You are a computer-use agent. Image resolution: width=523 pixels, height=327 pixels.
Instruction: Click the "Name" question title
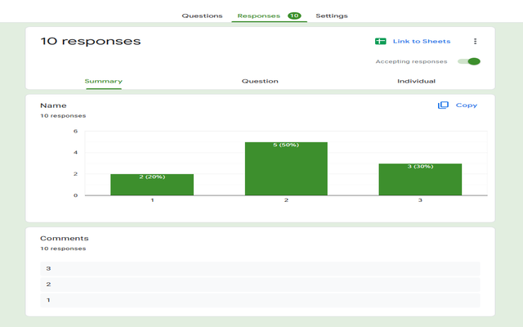pos(53,105)
